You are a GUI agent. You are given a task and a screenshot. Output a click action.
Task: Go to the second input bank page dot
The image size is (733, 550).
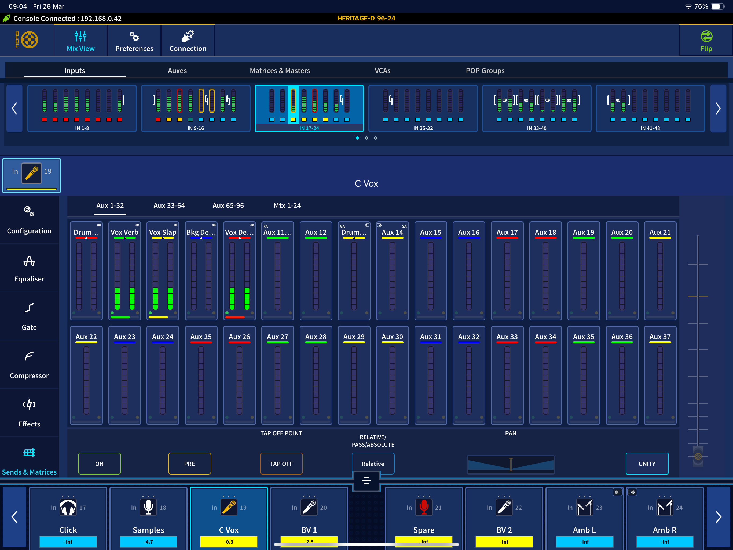(366, 138)
